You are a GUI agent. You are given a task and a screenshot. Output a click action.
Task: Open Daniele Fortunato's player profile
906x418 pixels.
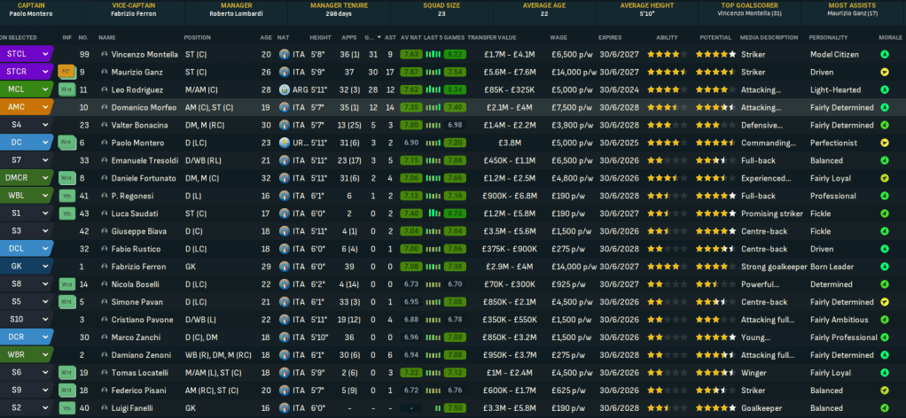click(144, 177)
